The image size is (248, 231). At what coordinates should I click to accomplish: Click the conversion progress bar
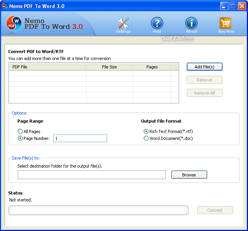tap(99, 210)
